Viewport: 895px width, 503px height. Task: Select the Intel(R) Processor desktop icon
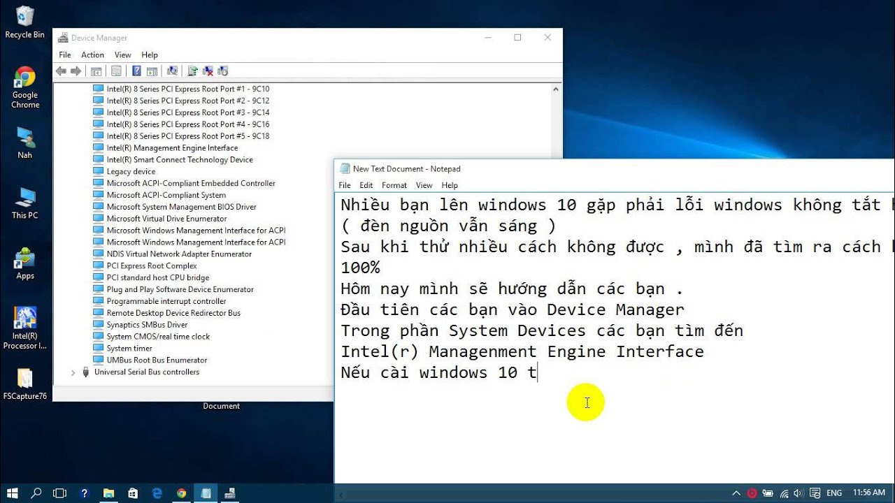point(25,328)
